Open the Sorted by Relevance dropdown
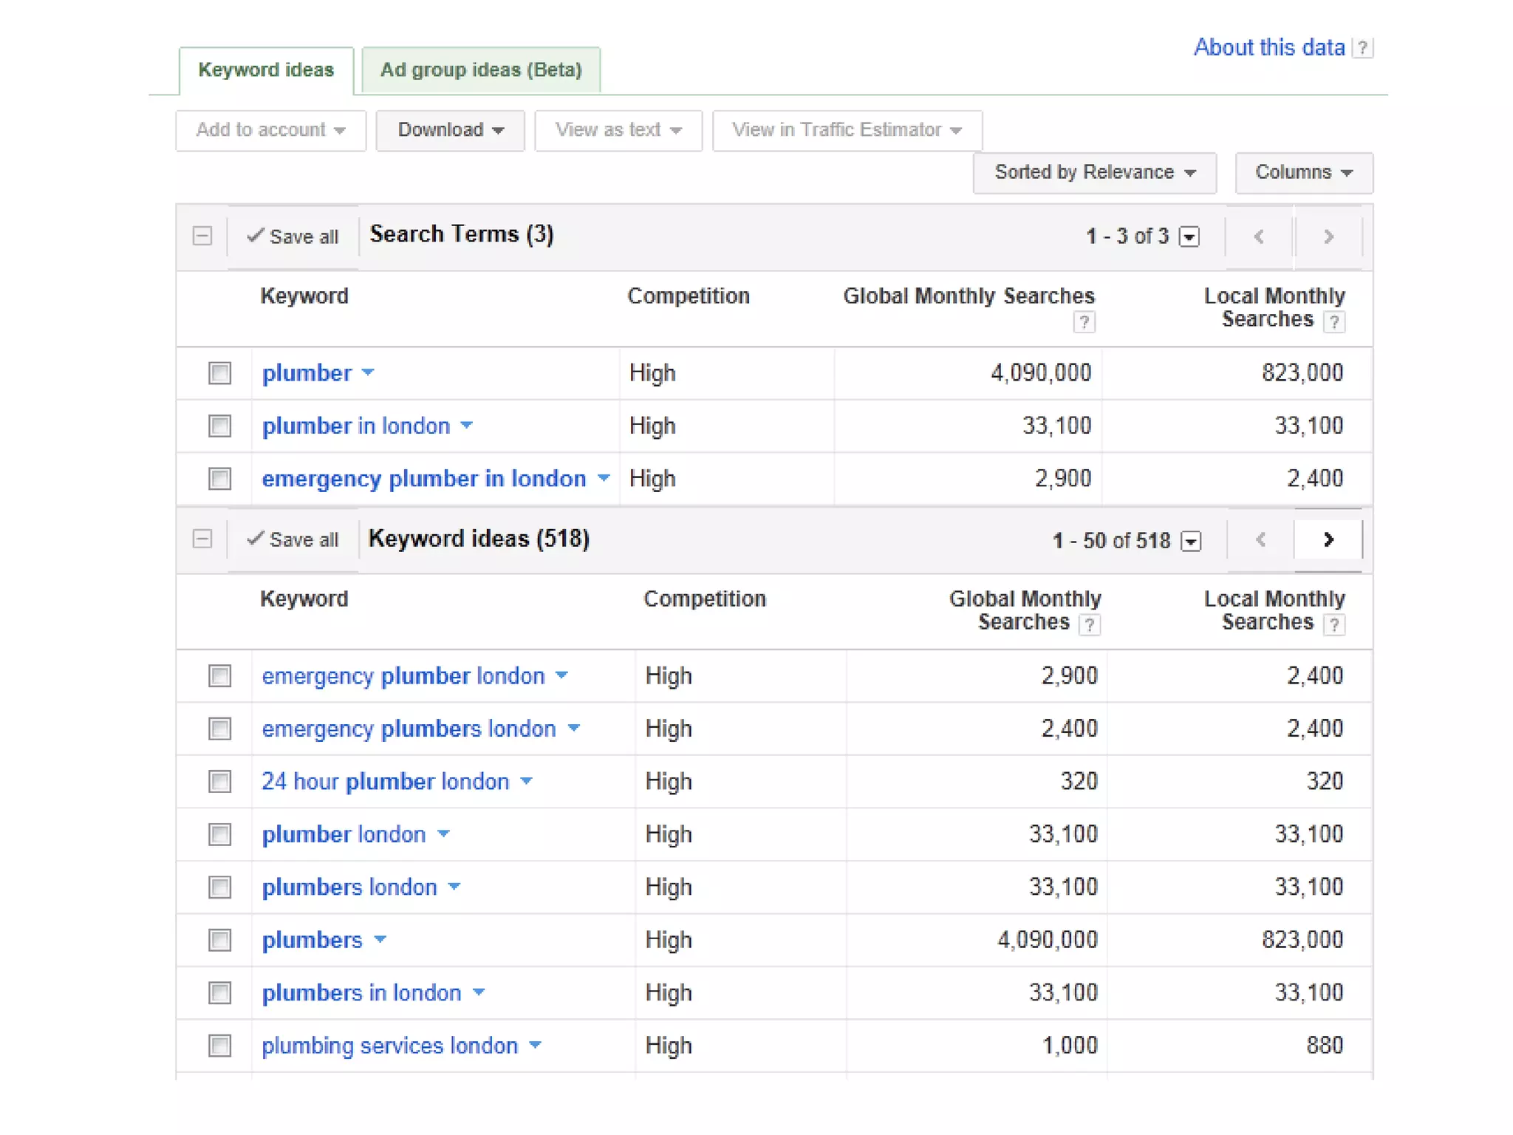Image resolution: width=1513 pixels, height=1135 pixels. click(x=1094, y=172)
